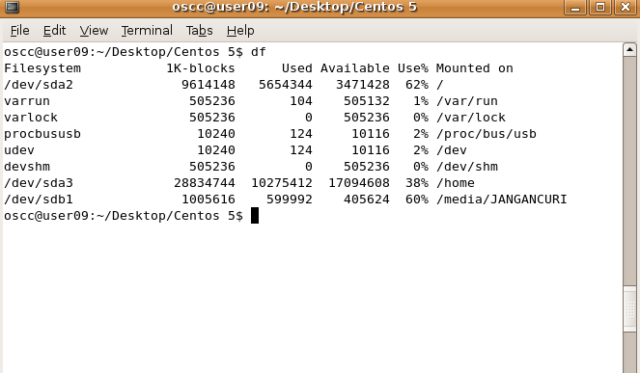
Task: Click the /dev/sdb1 filesystem entry
Action: pyautogui.click(x=39, y=200)
